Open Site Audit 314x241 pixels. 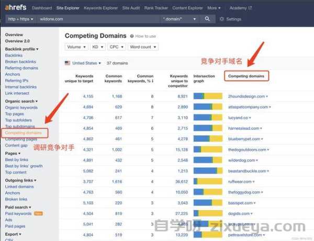131,8
